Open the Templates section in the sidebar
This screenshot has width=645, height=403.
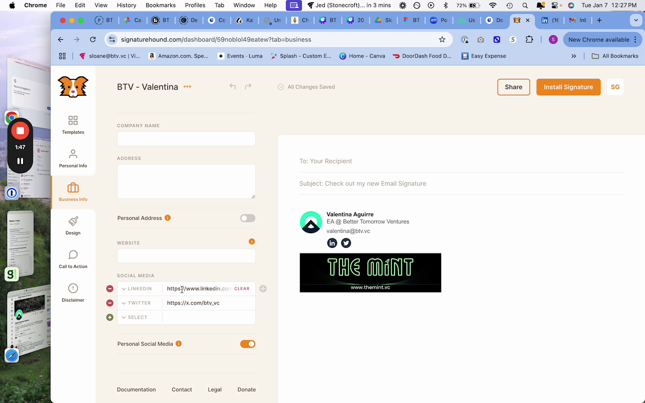coord(73,125)
